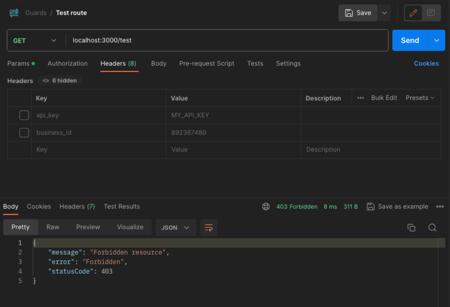Screen dimensions: 450x307
Task: Click the 8 ms response time
Action: 330,206
